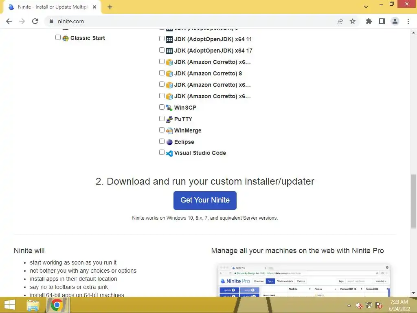
Task: Click the 'PuTTY' label text
Action: tap(183, 119)
